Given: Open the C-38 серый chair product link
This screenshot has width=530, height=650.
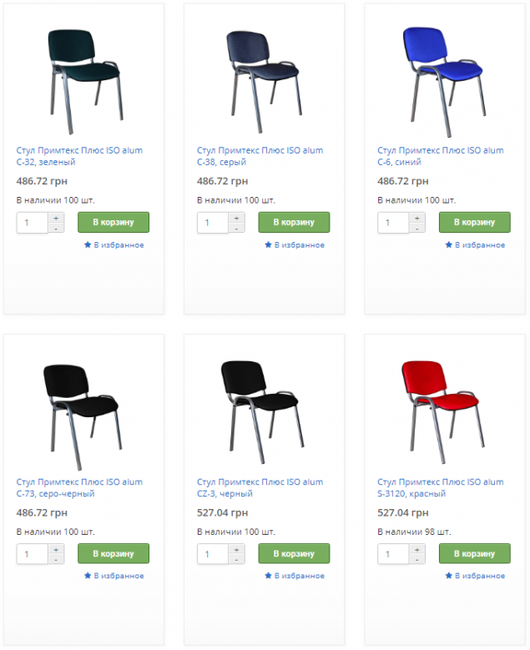Looking at the screenshot, I should tap(260, 156).
